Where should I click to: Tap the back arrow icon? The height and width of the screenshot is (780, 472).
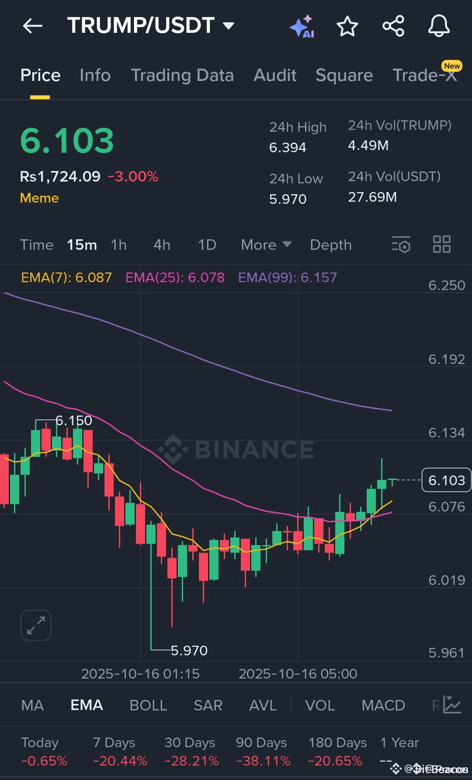tap(33, 26)
